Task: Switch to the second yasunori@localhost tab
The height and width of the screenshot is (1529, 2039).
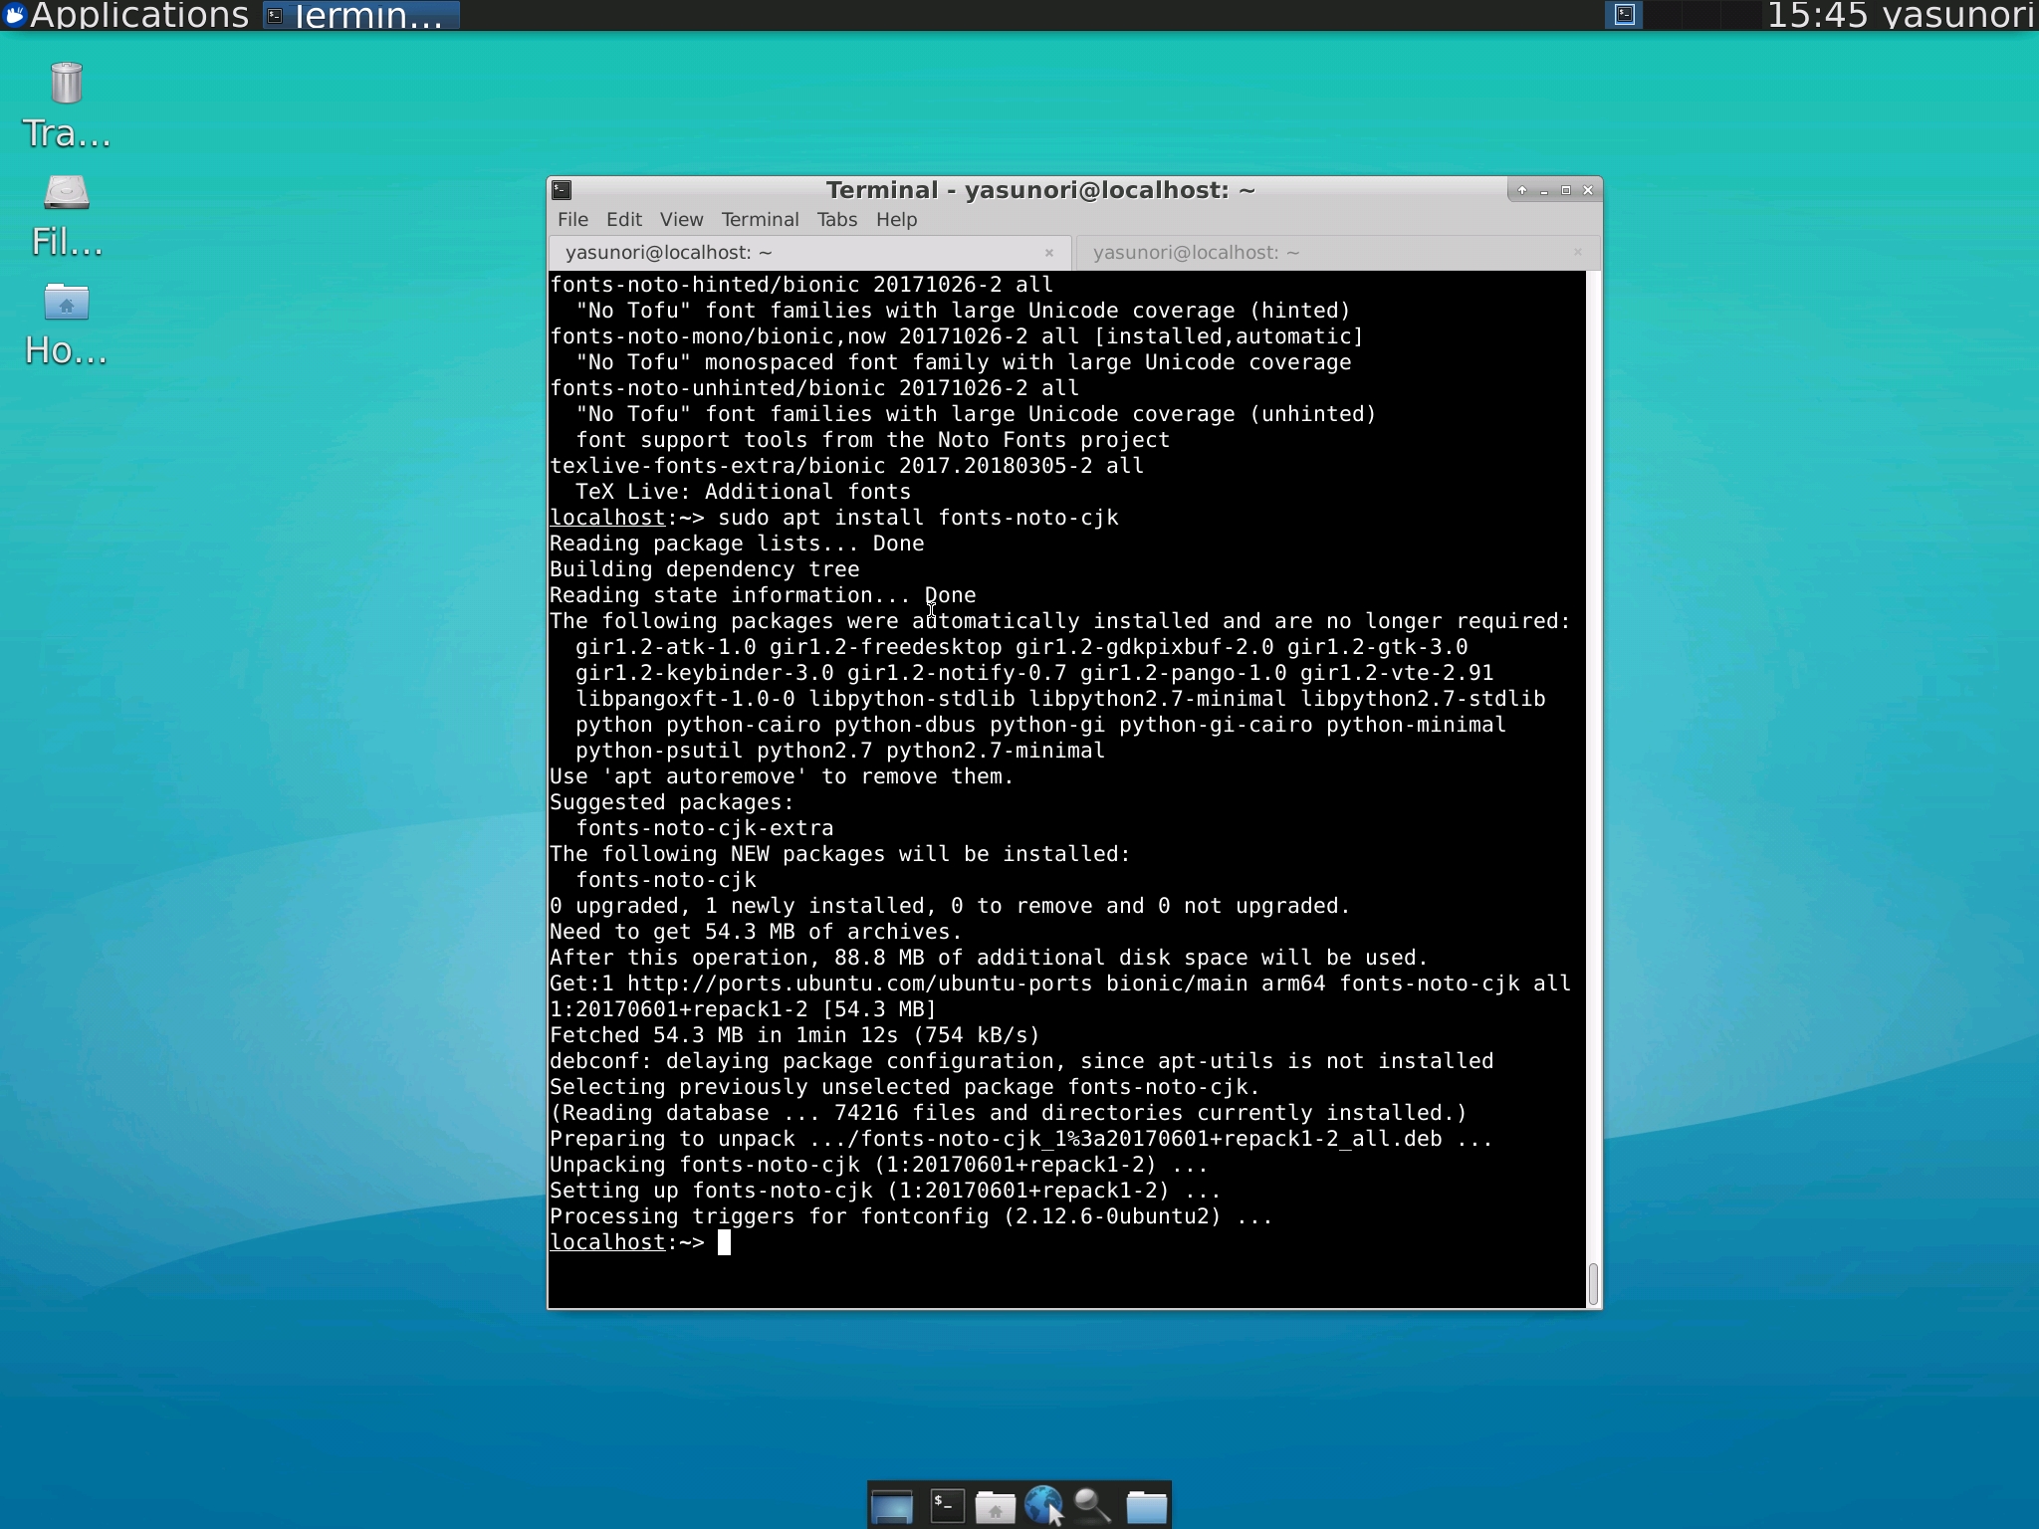Action: (x=1195, y=252)
